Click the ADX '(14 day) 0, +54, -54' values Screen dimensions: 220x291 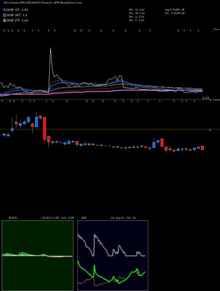click(x=123, y=218)
